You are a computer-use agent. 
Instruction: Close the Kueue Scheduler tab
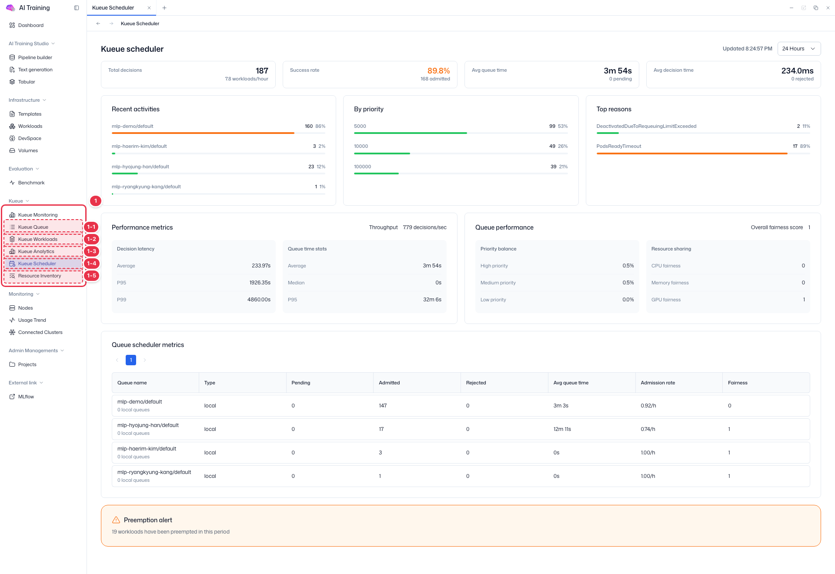[149, 8]
